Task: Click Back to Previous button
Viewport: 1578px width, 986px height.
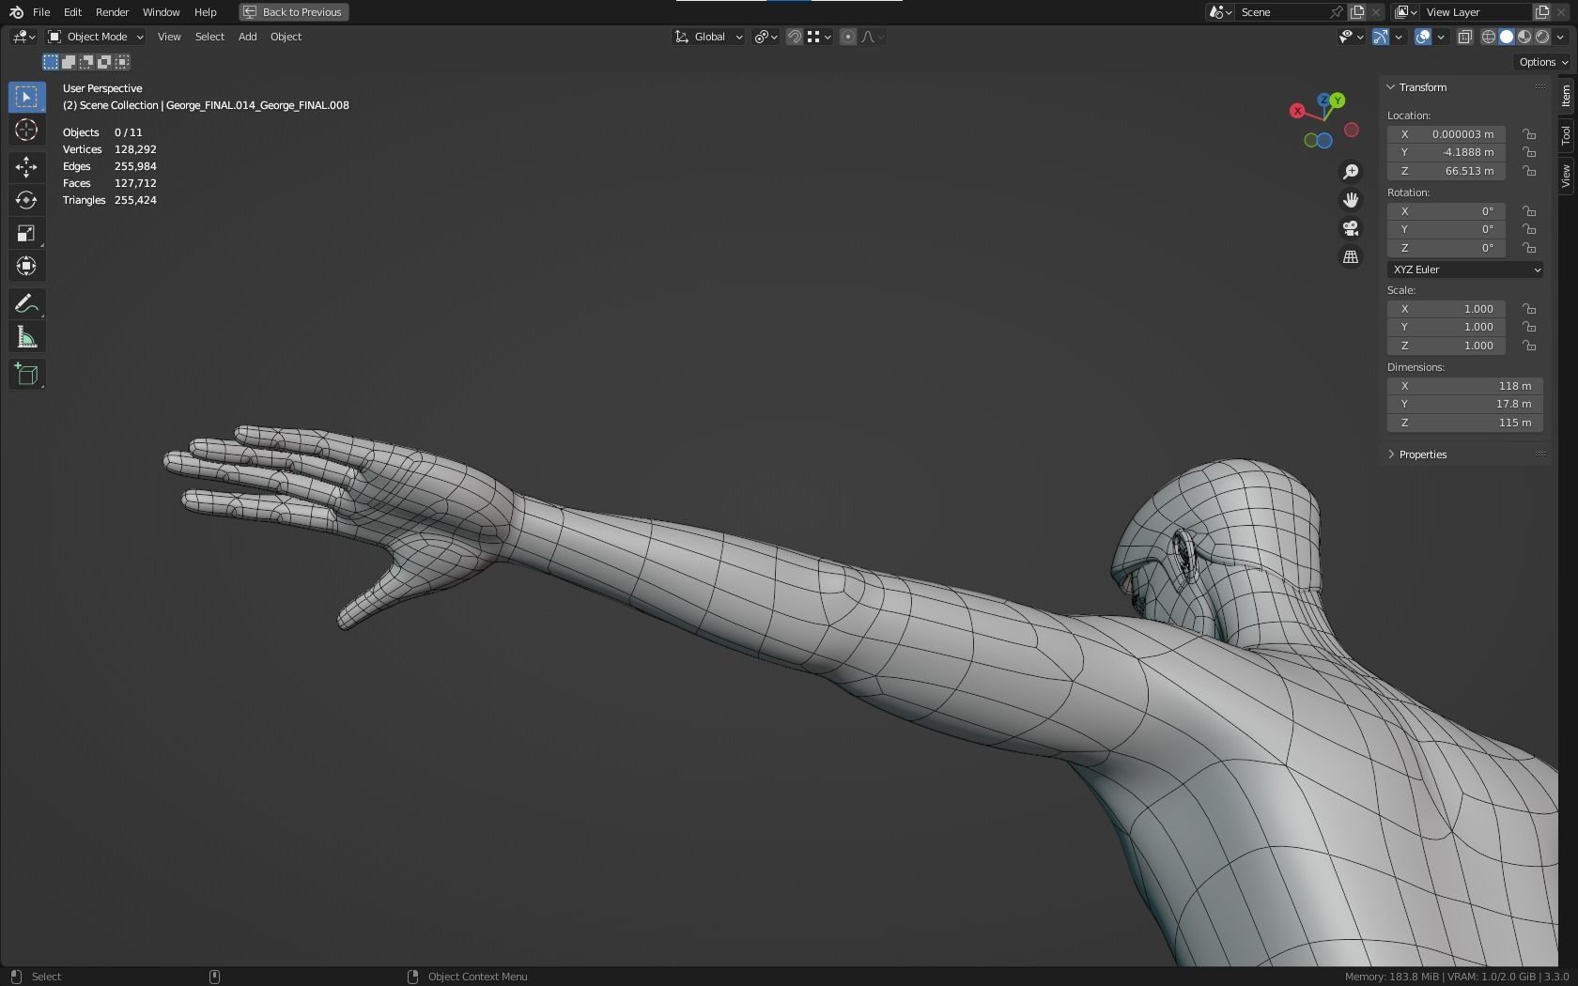Action: [x=293, y=12]
